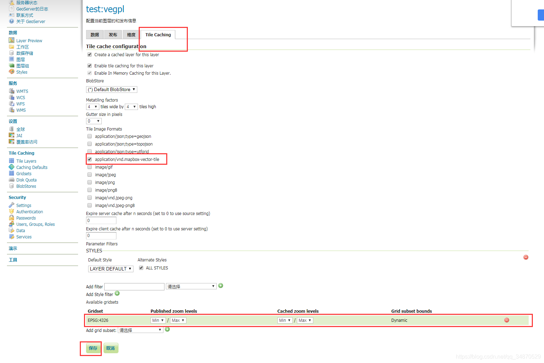Toggle Enable In Memory Caching checkbox
The width and height of the screenshot is (544, 363).
click(x=90, y=73)
